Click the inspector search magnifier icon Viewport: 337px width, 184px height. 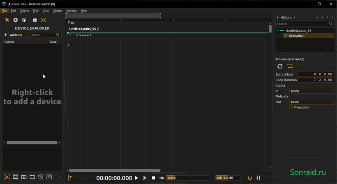(x=331, y=24)
